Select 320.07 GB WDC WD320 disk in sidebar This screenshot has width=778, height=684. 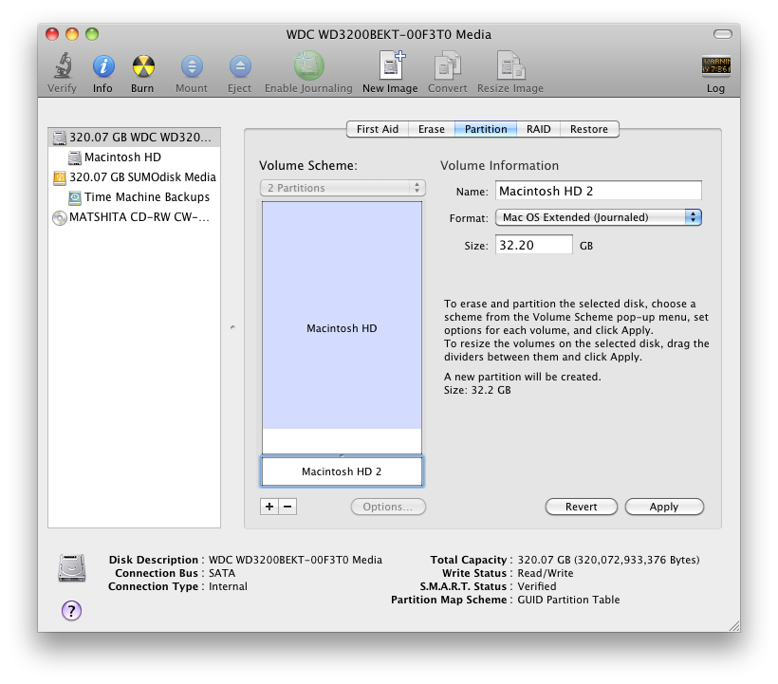point(134,137)
